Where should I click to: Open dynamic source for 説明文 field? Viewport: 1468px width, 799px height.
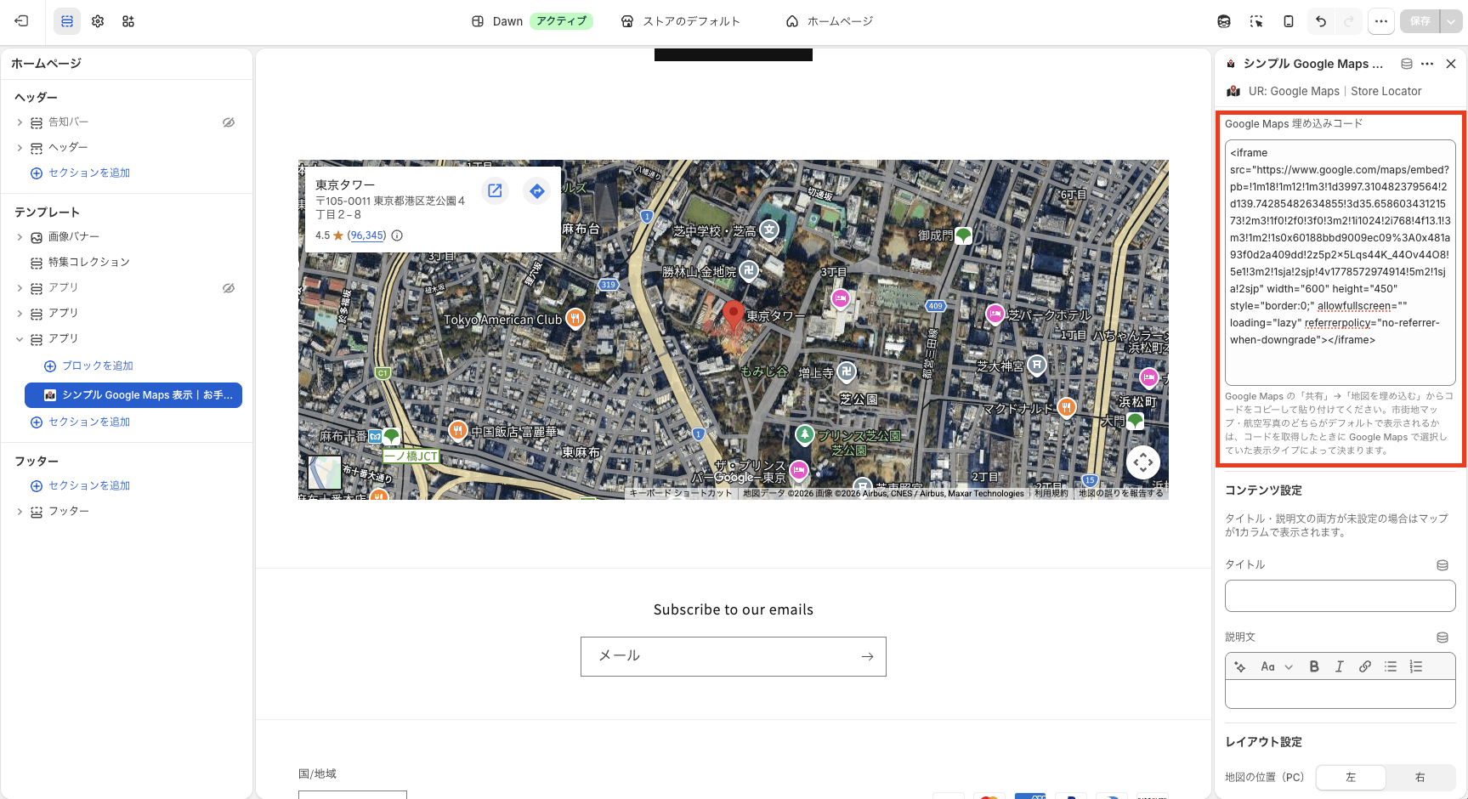point(1442,637)
